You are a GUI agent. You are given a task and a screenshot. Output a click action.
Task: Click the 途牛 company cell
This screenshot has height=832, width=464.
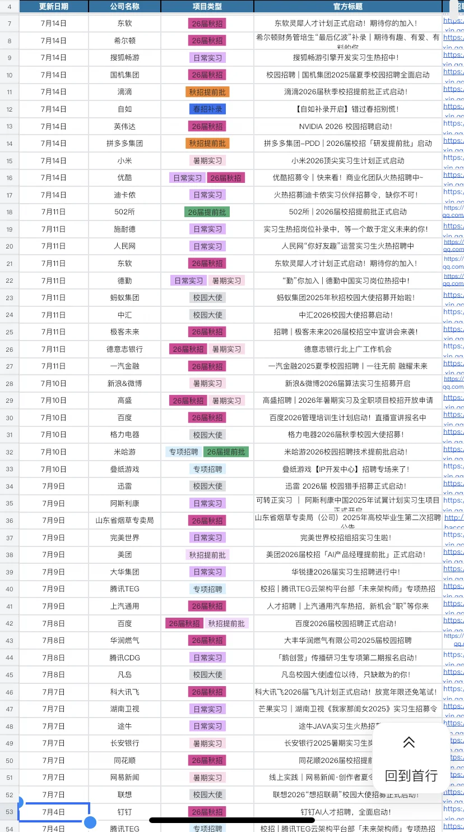[125, 726]
